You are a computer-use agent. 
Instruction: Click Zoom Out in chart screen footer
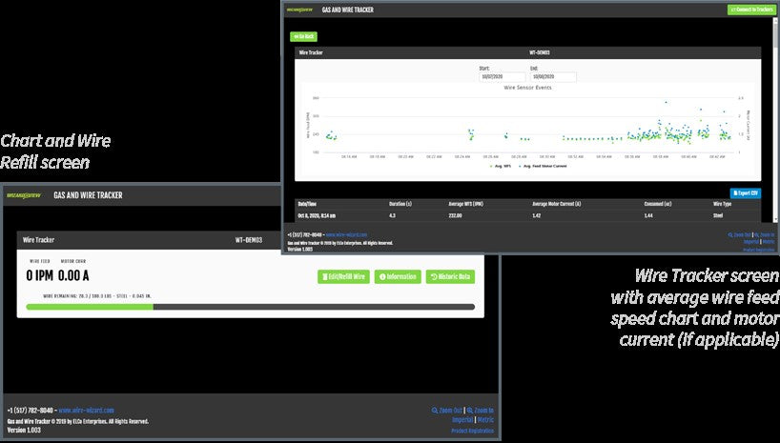(739, 235)
